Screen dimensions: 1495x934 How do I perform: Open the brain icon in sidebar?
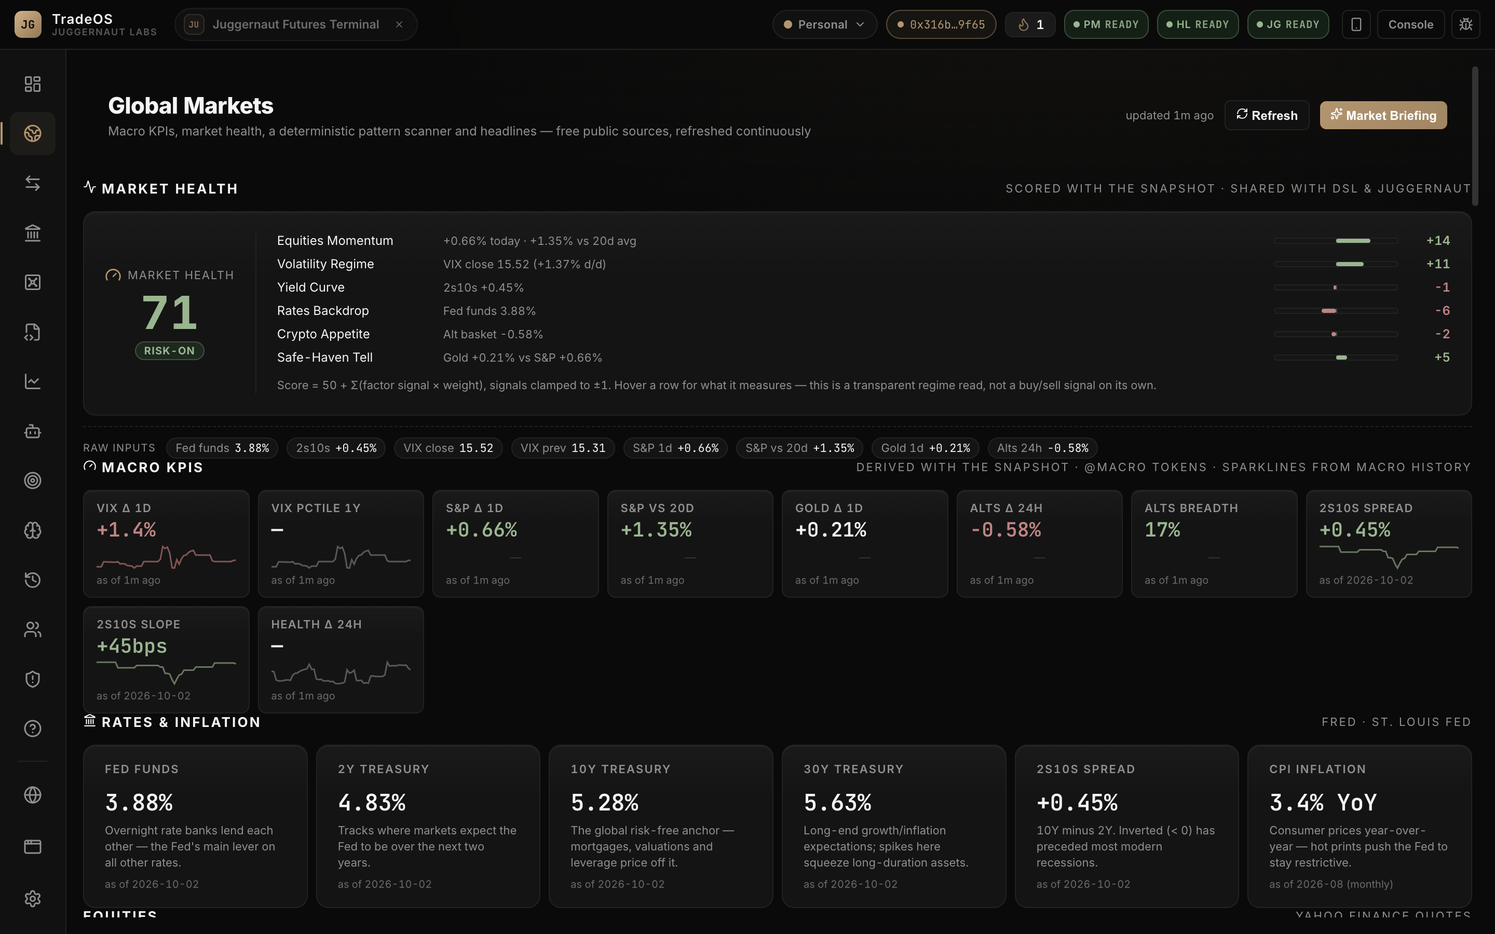[32, 531]
